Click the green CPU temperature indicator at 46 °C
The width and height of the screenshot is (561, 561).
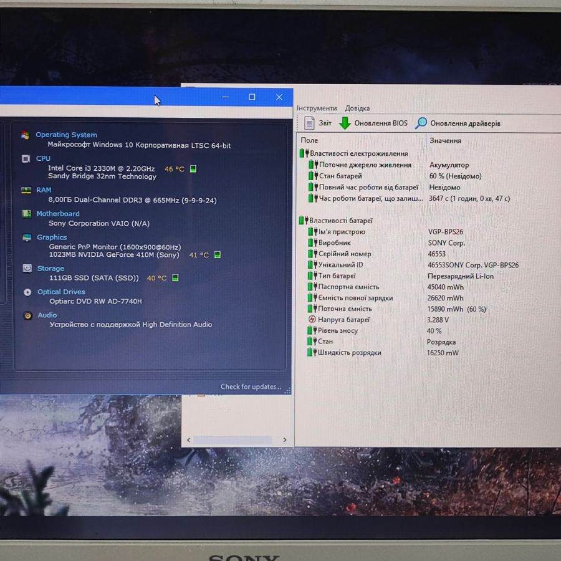pos(193,168)
